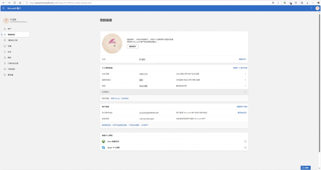
Task: Open the 帐单 & 送货地址 link
Action: (x=120, y=98)
